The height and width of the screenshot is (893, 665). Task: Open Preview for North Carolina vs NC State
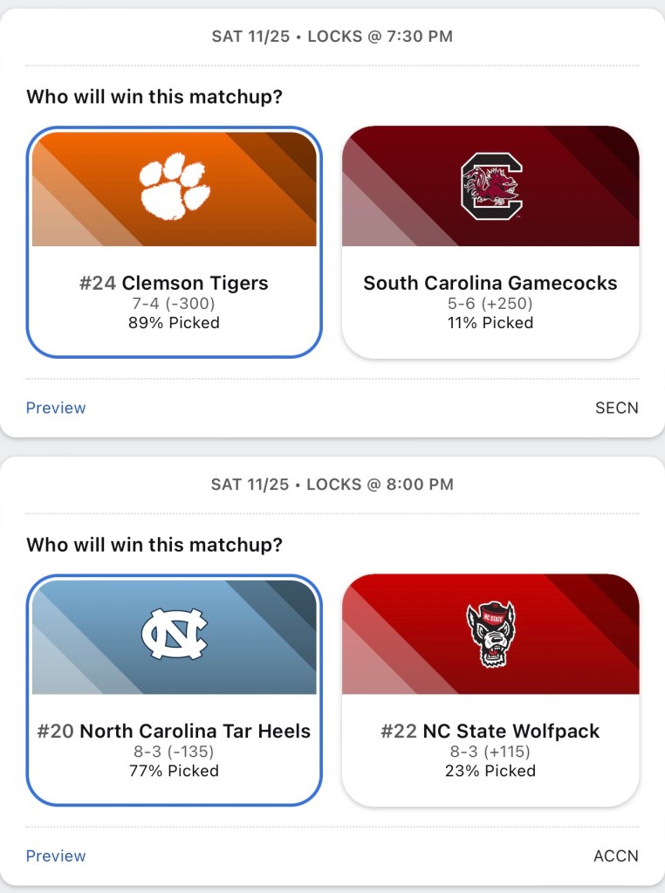click(56, 856)
